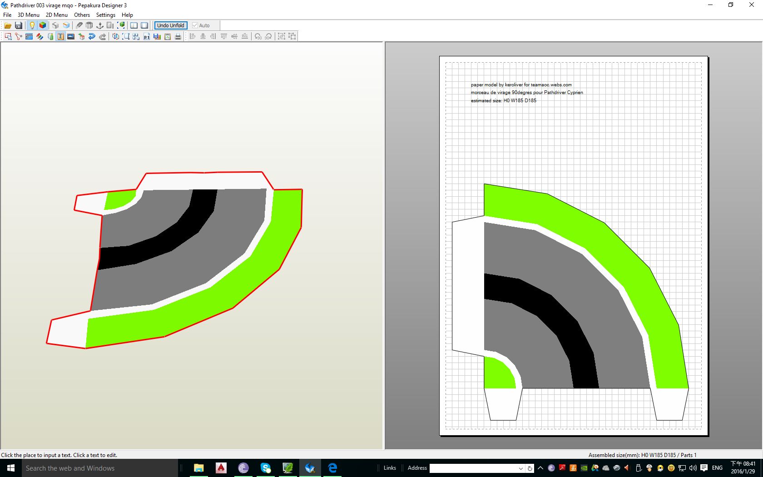Click the anchor icon in the toolbar
The width and height of the screenshot is (763, 477).
pyautogui.click(x=100, y=25)
